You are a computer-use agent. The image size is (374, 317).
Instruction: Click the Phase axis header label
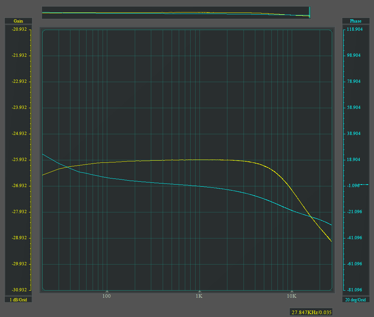356,21
